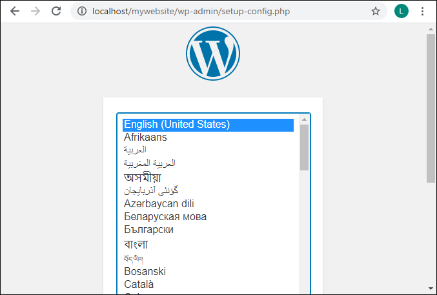
Task: Open the Chrome three-dot menu
Action: 423,11
